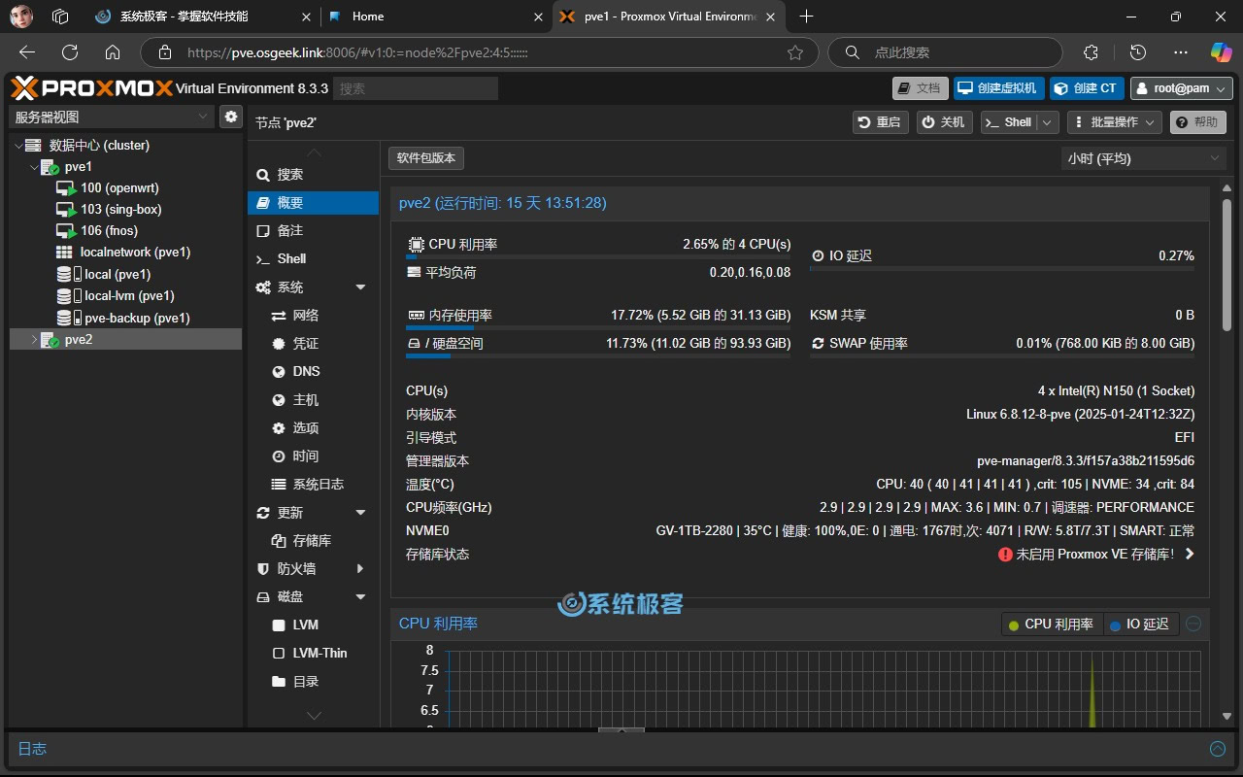The height and width of the screenshot is (777, 1243).
Task: Select VM 103 (sing-box) in tree
Action: click(x=120, y=209)
